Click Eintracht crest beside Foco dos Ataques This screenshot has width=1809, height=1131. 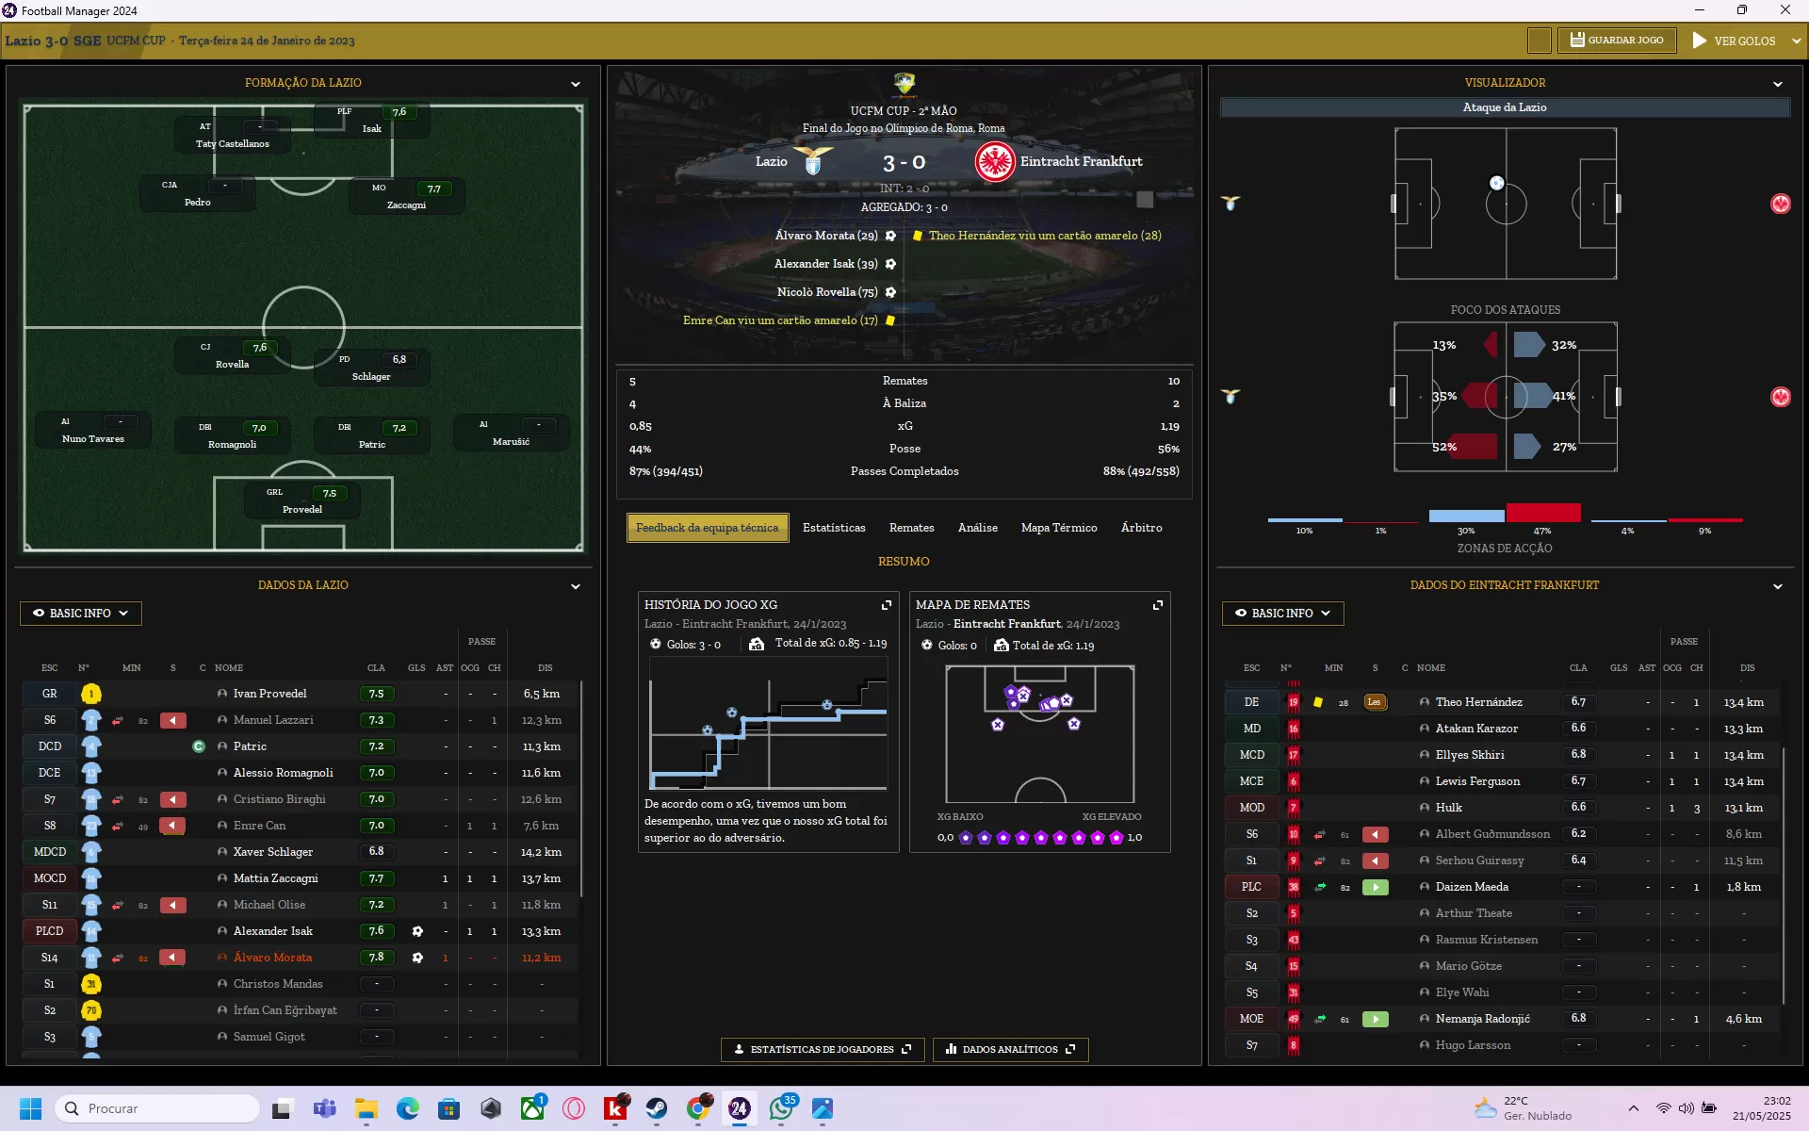1781,397
